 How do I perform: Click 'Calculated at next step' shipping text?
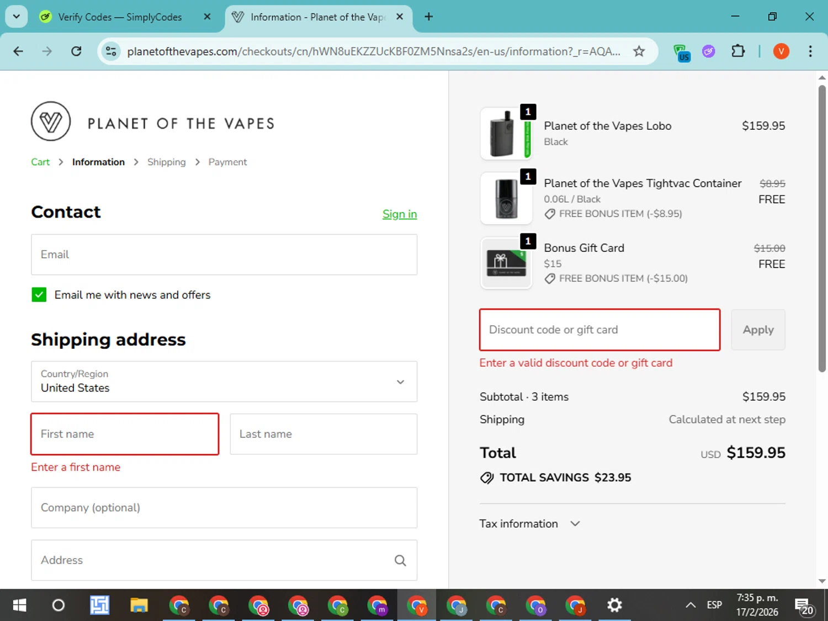727,420
